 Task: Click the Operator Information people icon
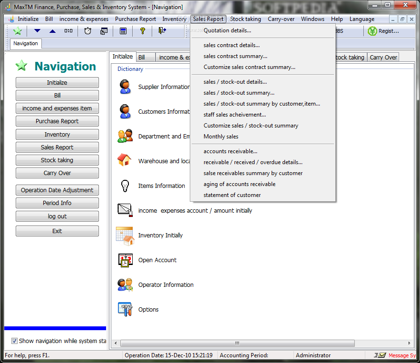(x=125, y=285)
